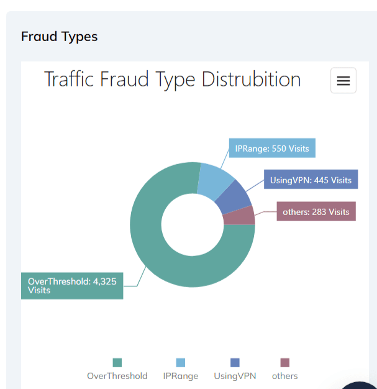Click the others legend color square

point(285,363)
